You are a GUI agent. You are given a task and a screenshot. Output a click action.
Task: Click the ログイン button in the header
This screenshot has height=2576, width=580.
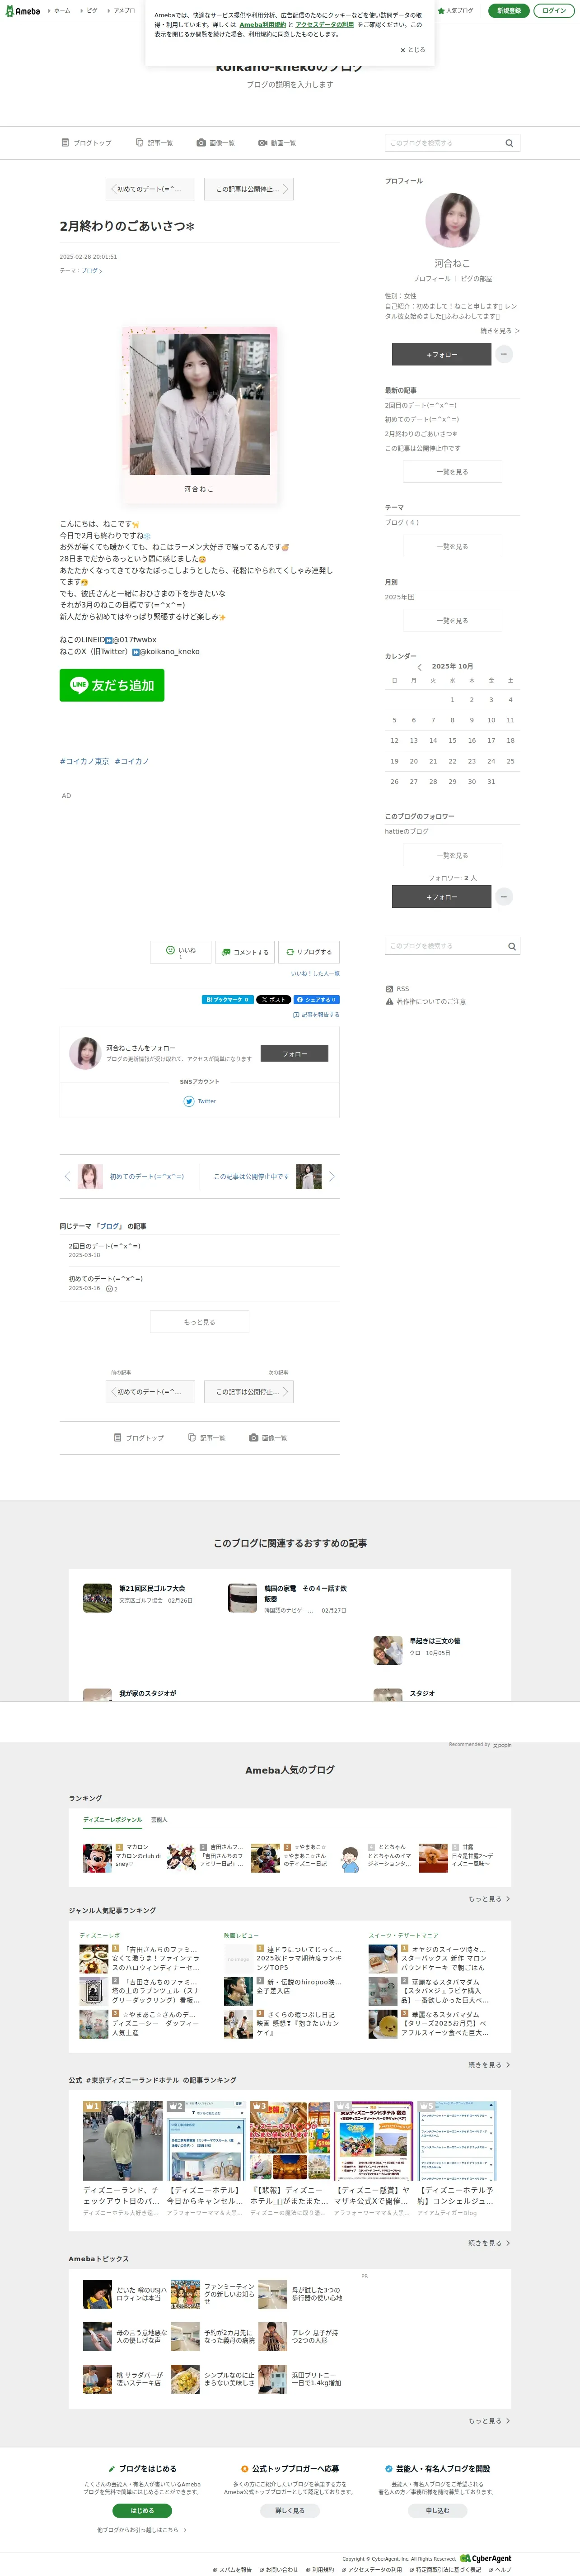554,11
